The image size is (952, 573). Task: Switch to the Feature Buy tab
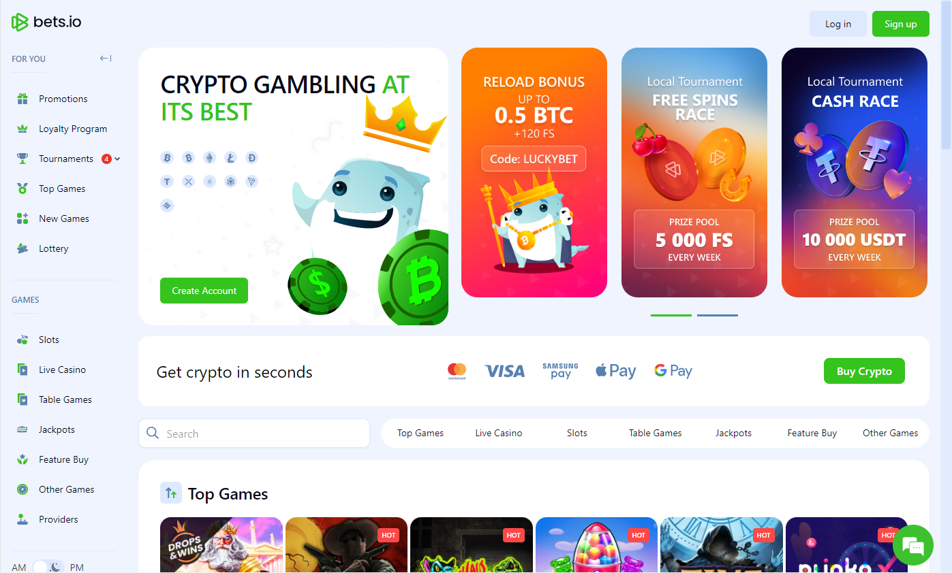click(812, 433)
